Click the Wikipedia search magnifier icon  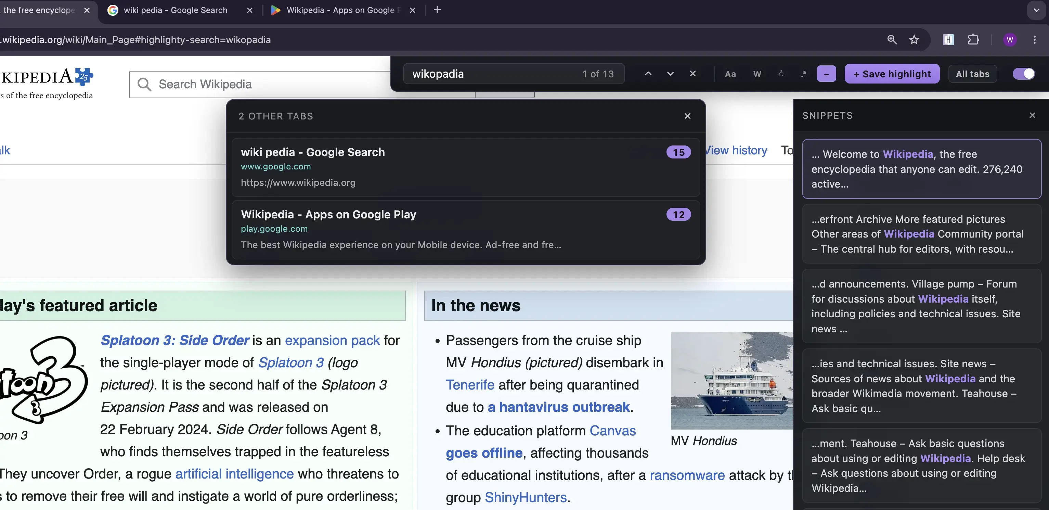click(x=144, y=84)
